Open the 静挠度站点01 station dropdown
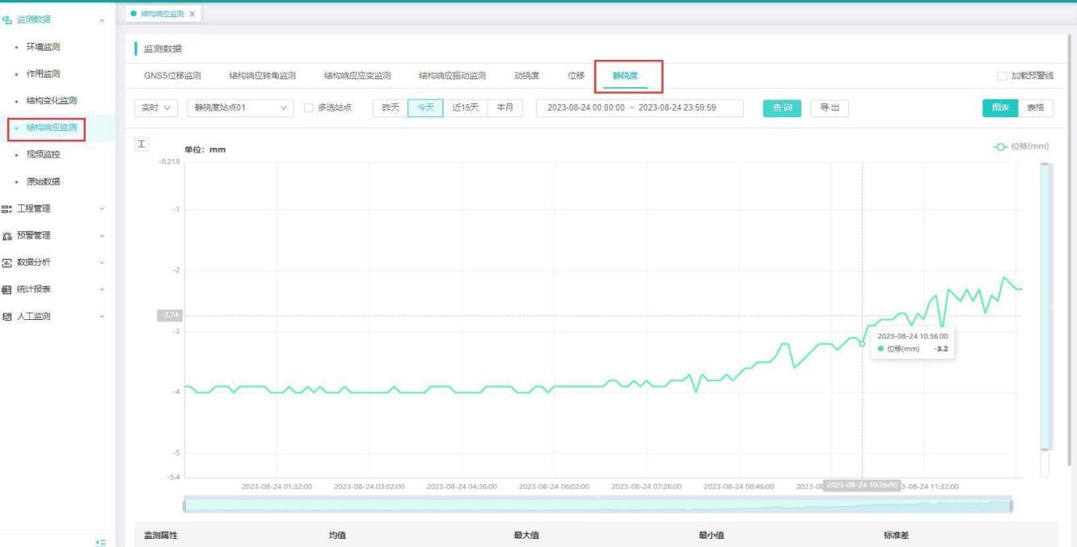Viewport: 1077px width, 547px height. (x=240, y=107)
